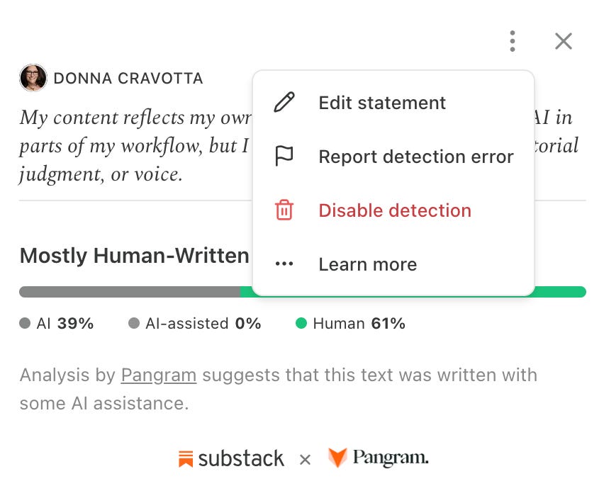604x503 pixels.
Task: Click the pencil icon for Edit statement
Action: (284, 102)
